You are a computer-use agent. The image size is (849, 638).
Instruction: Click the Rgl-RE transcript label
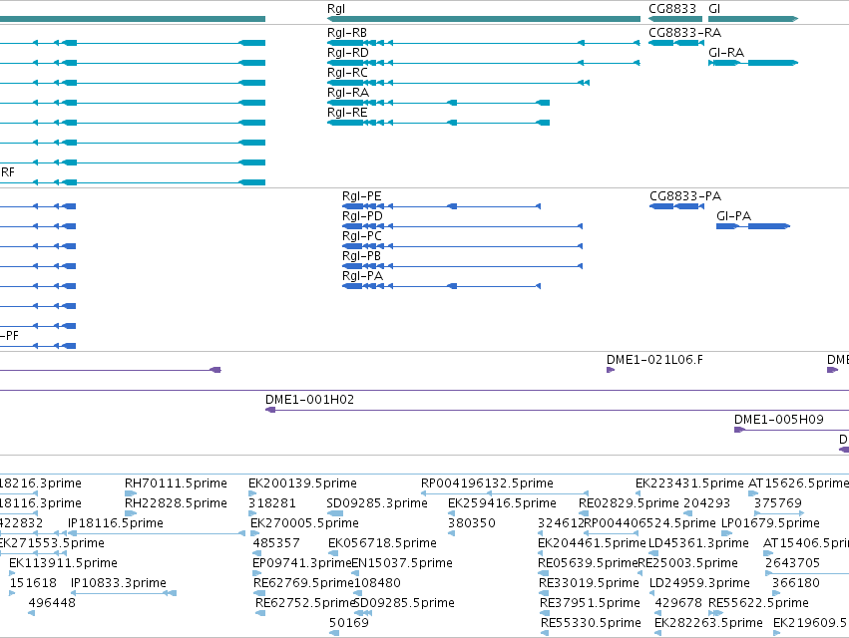(x=347, y=113)
